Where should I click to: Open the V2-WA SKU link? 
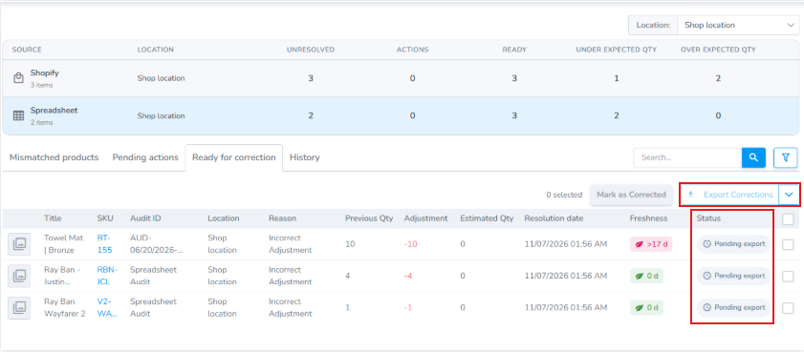(x=107, y=307)
